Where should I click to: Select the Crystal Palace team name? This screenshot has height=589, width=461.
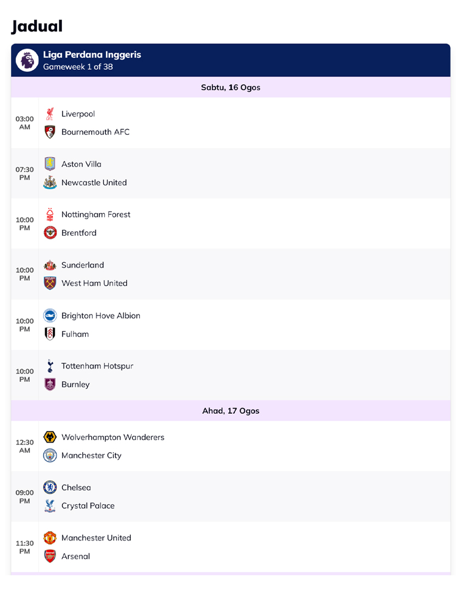point(88,506)
